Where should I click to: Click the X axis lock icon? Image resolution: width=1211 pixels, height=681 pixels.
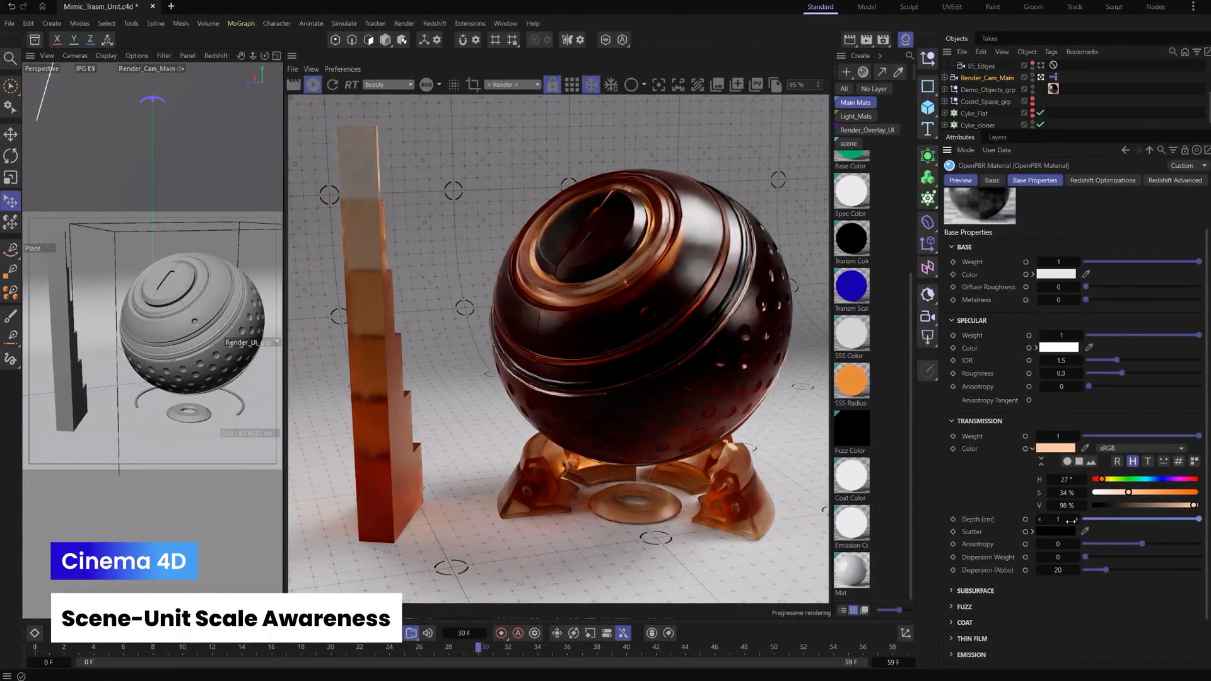[x=57, y=40]
